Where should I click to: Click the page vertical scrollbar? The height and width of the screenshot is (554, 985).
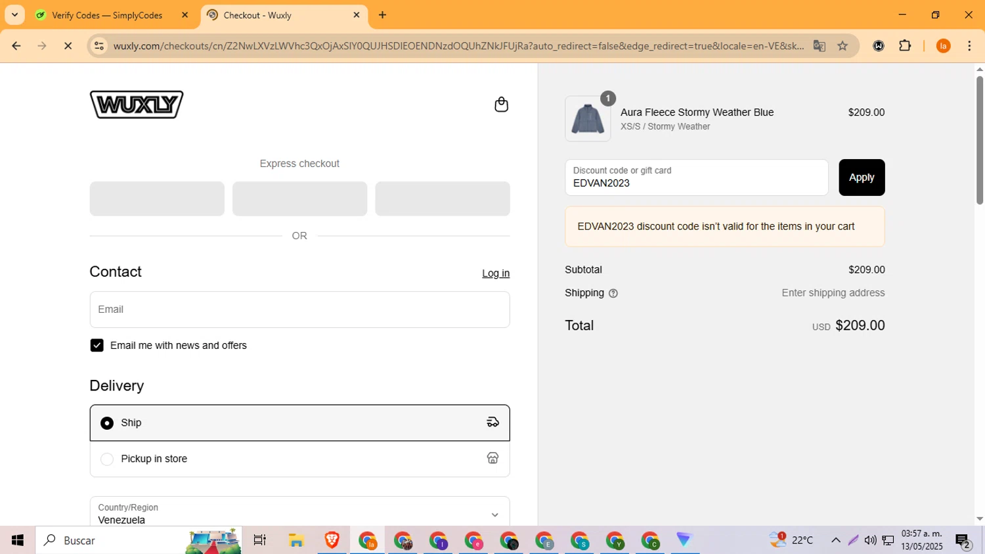click(x=979, y=140)
